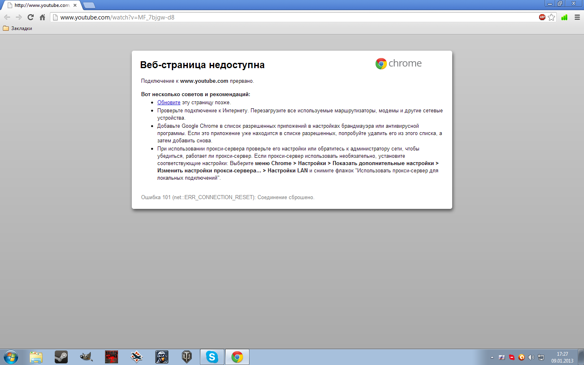The height and width of the screenshot is (365, 584).
Task: Open the network connection tray icon
Action: 541,357
